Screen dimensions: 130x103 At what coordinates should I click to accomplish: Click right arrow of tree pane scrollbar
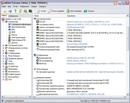pos(30,97)
